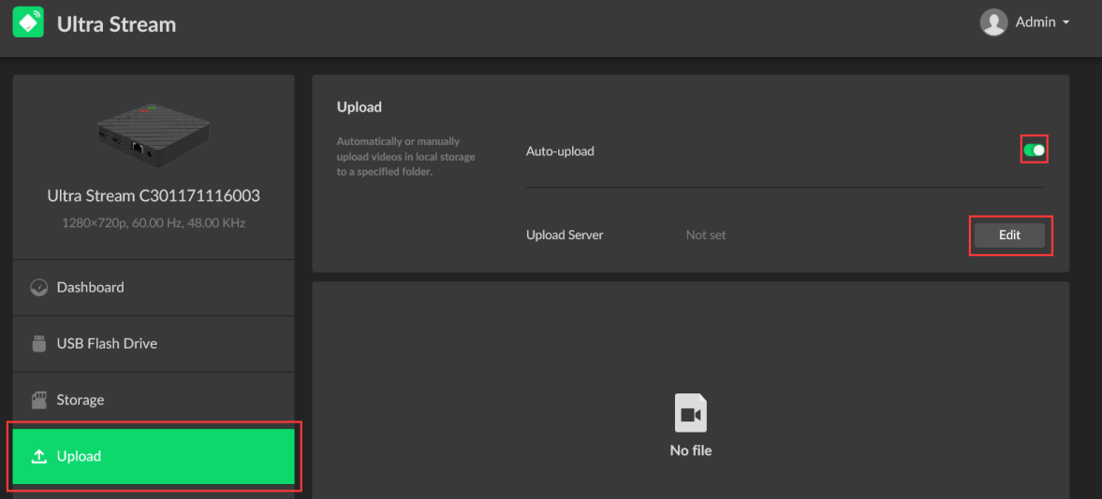
Task: Click the Edit button for Upload Server
Action: [1009, 235]
